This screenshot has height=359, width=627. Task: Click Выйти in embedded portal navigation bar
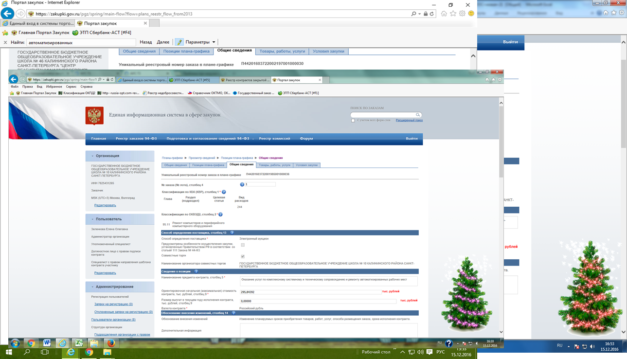[412, 139]
